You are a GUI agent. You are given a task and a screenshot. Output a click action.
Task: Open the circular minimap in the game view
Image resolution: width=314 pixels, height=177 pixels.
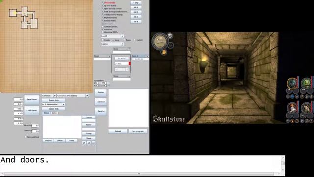159,41
